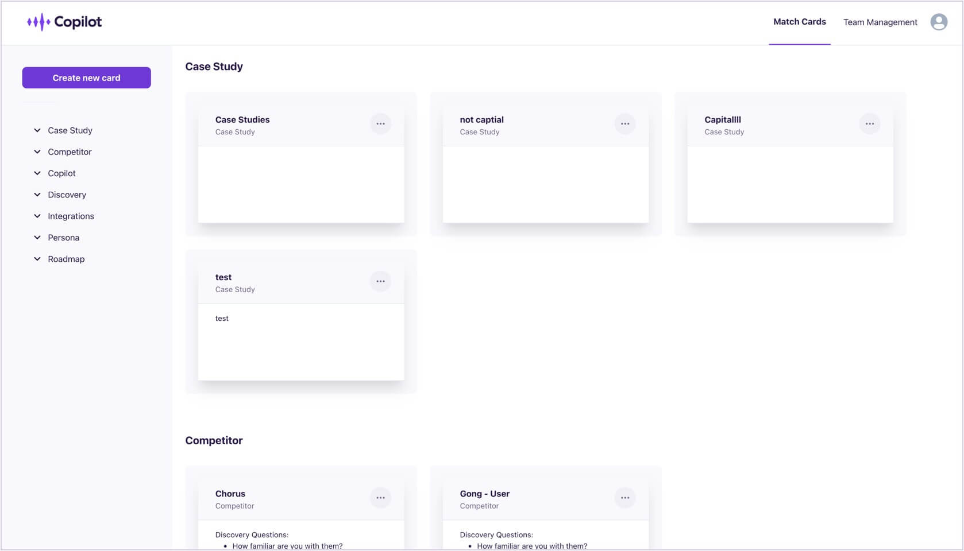The width and height of the screenshot is (964, 551).
Task: Collapse the Roadmap sidebar section
Action: (37, 259)
